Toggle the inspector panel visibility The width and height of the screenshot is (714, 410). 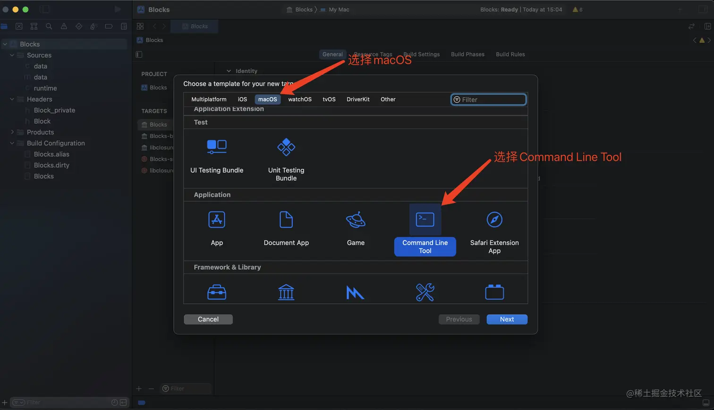click(x=703, y=9)
